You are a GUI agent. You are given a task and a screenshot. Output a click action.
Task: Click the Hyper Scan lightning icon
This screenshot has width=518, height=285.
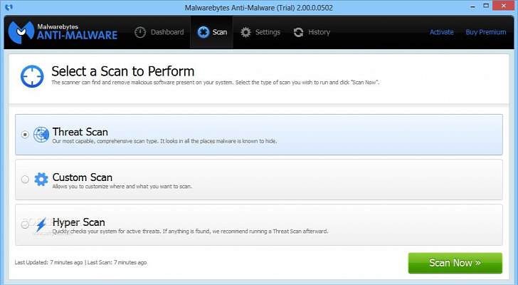(x=41, y=224)
